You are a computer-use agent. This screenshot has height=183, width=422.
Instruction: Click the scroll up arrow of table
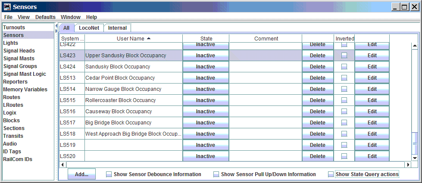(415, 45)
